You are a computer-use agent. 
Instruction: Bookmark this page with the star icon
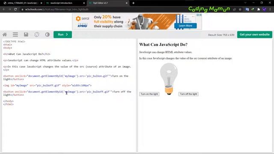point(240,9)
